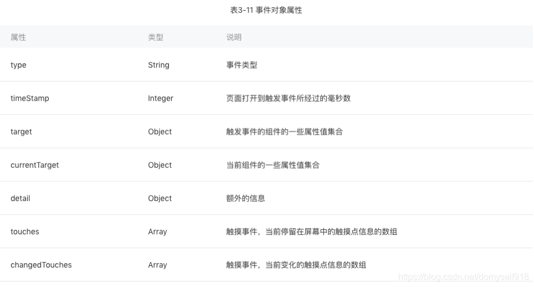
Task: Click the target property name
Action: tap(21, 131)
